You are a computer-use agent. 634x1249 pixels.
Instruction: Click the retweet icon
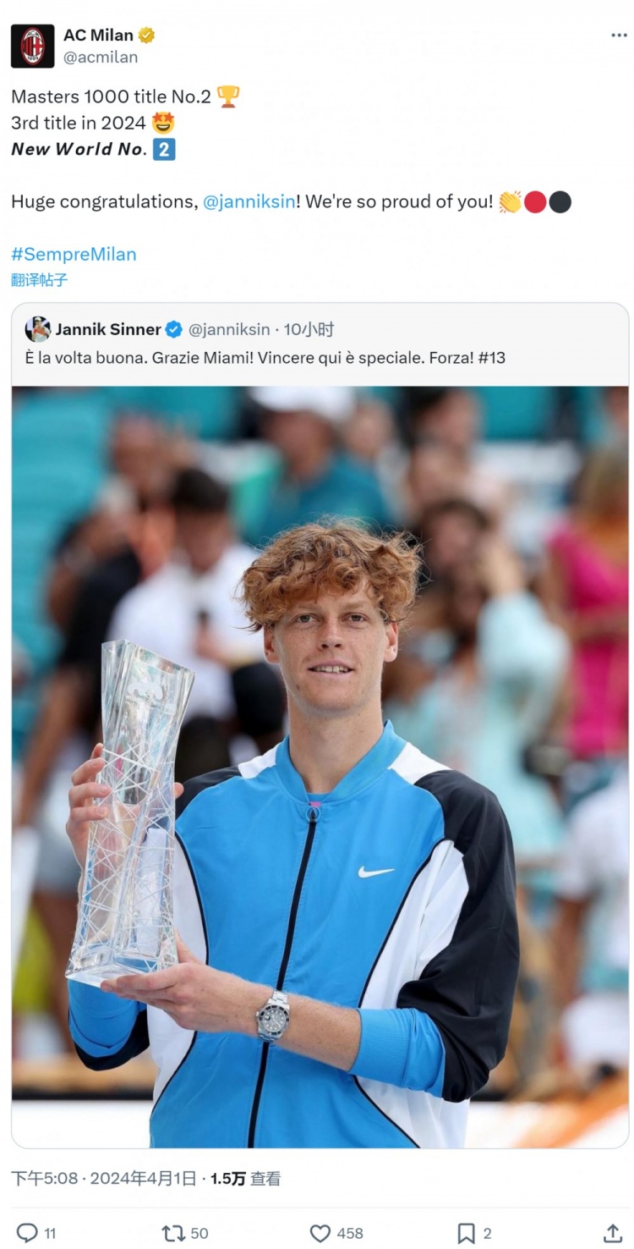[173, 1233]
